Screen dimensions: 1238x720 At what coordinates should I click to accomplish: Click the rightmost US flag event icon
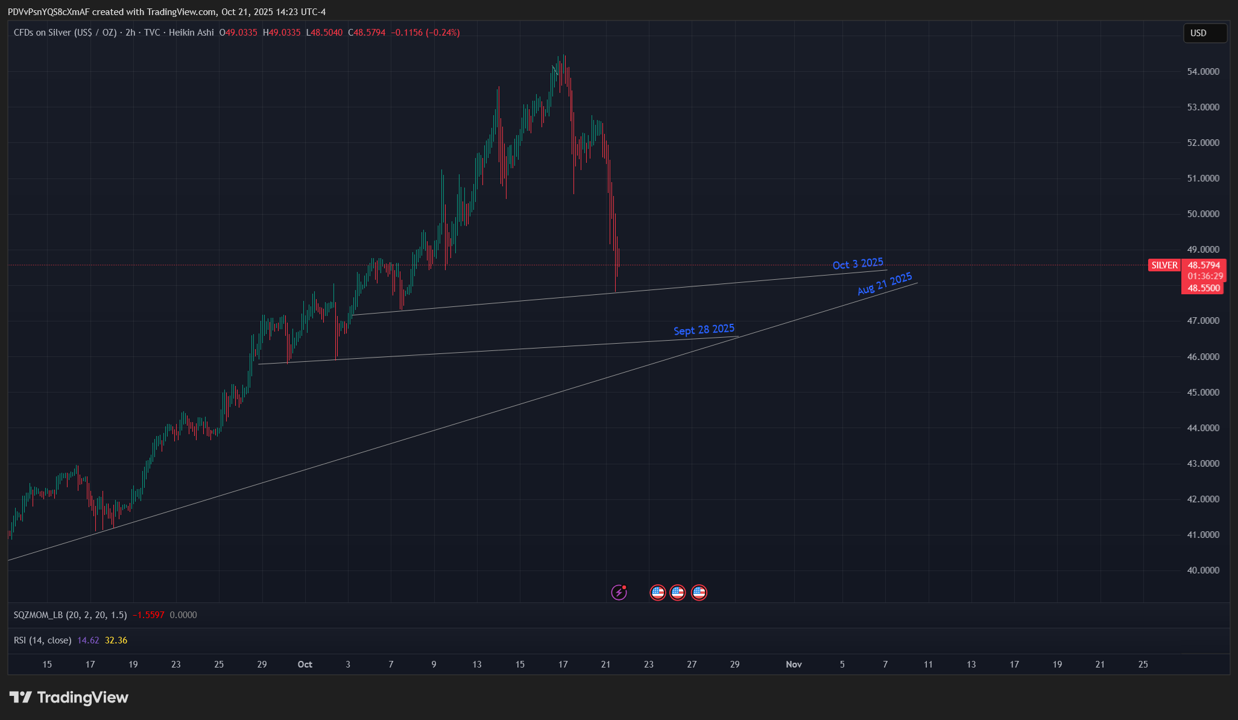pyautogui.click(x=699, y=592)
